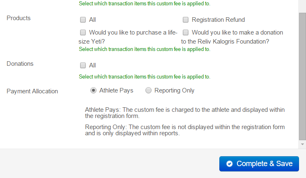The height and width of the screenshot is (178, 306).
Task: Click the Donations section label
Action: click(20, 64)
